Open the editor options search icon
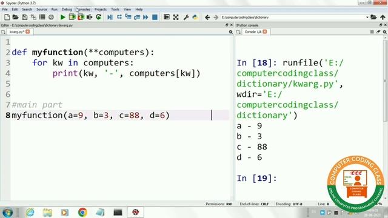 tap(230, 32)
